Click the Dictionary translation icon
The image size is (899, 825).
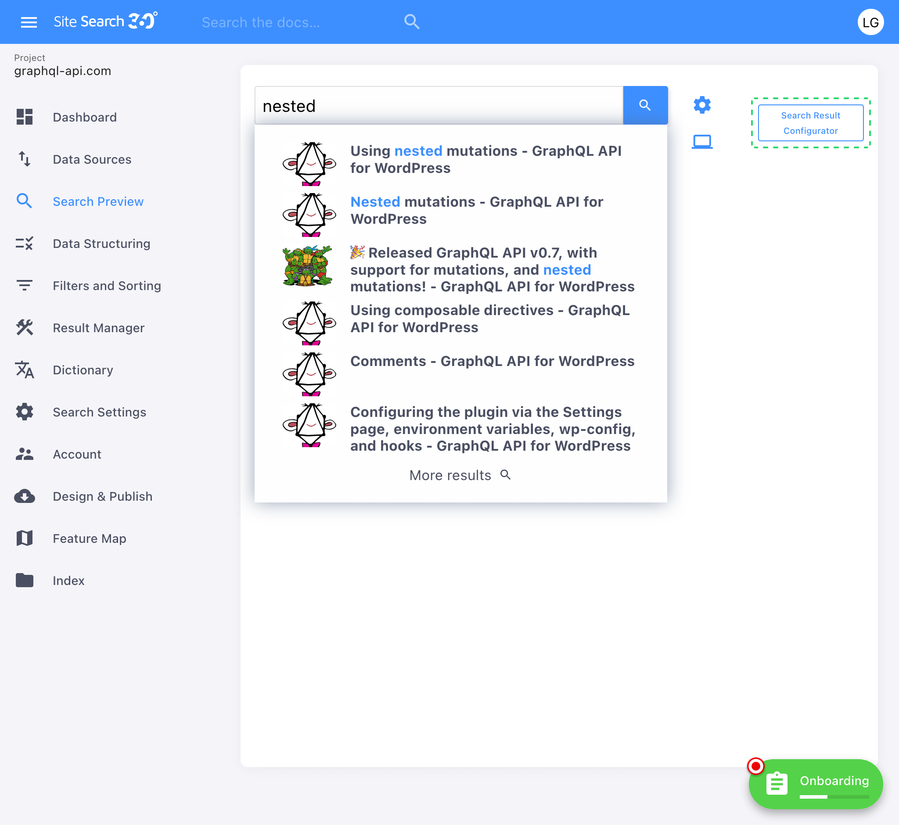tap(25, 370)
